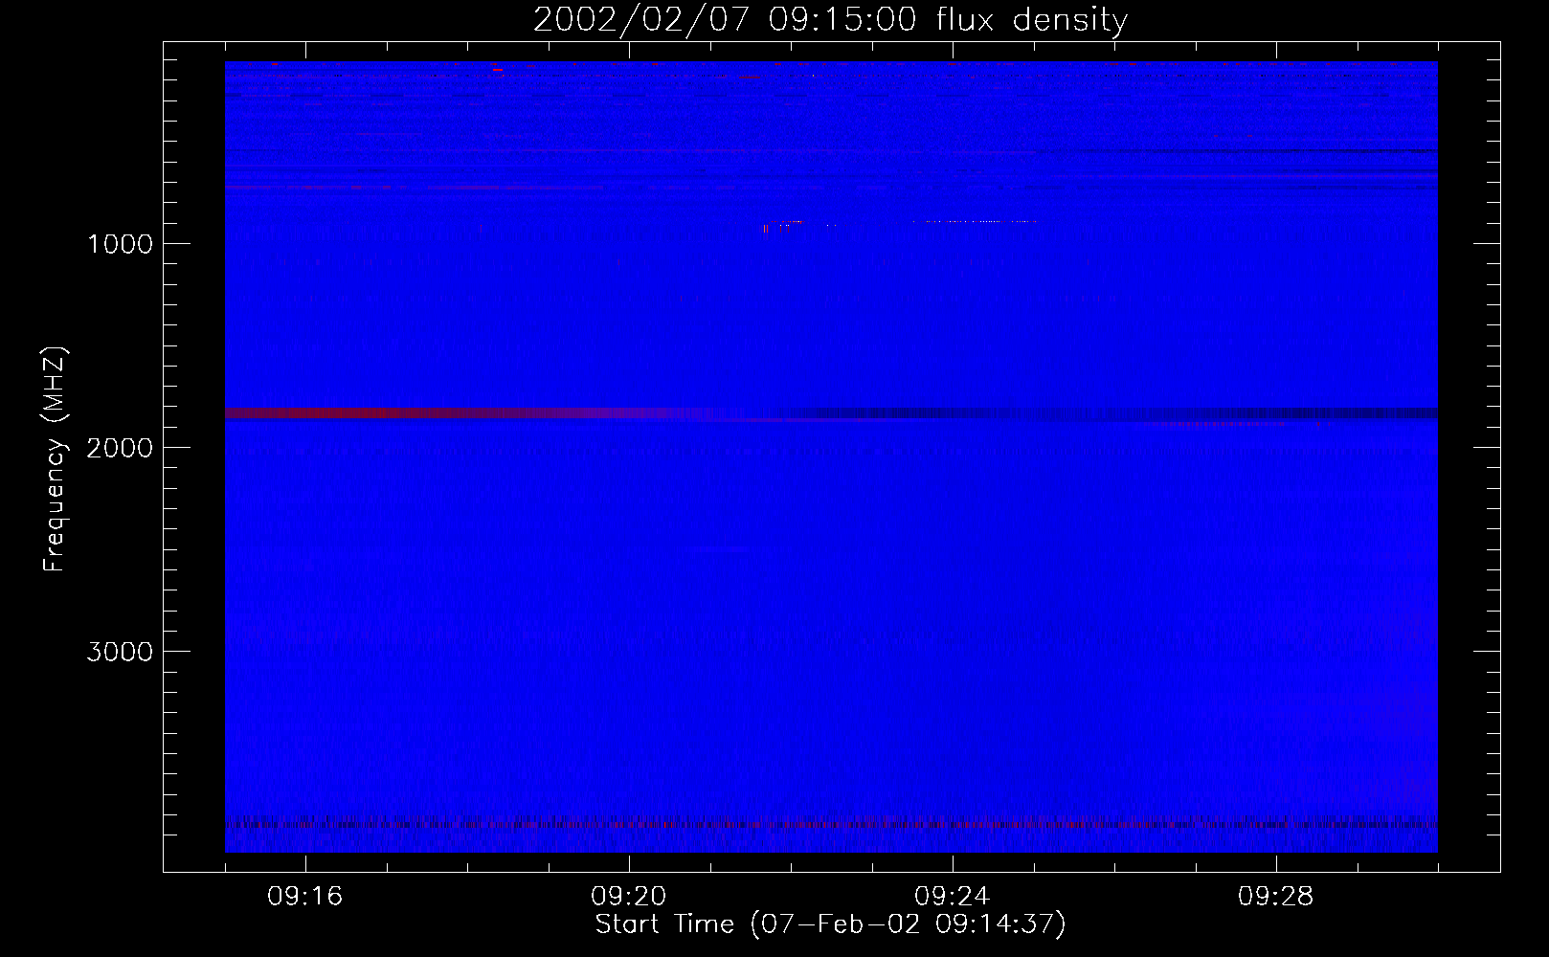
Task: Click the white dotted burst near 900 MHz
Action: tap(974, 221)
